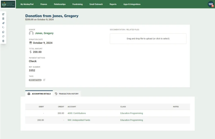This screenshot has height=139, width=215.
Task: Expand Apps & Integrations menu
Action: point(132,4)
